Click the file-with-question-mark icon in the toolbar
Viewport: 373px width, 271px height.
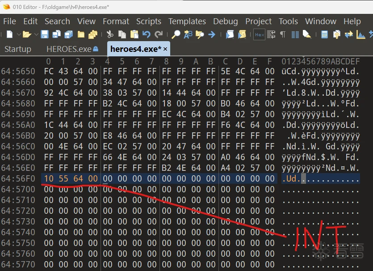pos(337,34)
